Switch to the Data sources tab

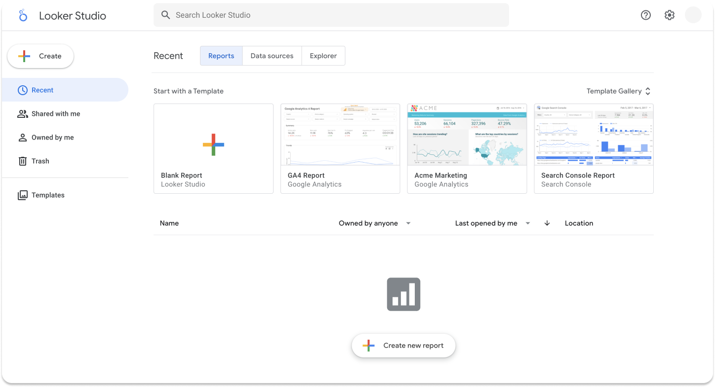tap(272, 56)
